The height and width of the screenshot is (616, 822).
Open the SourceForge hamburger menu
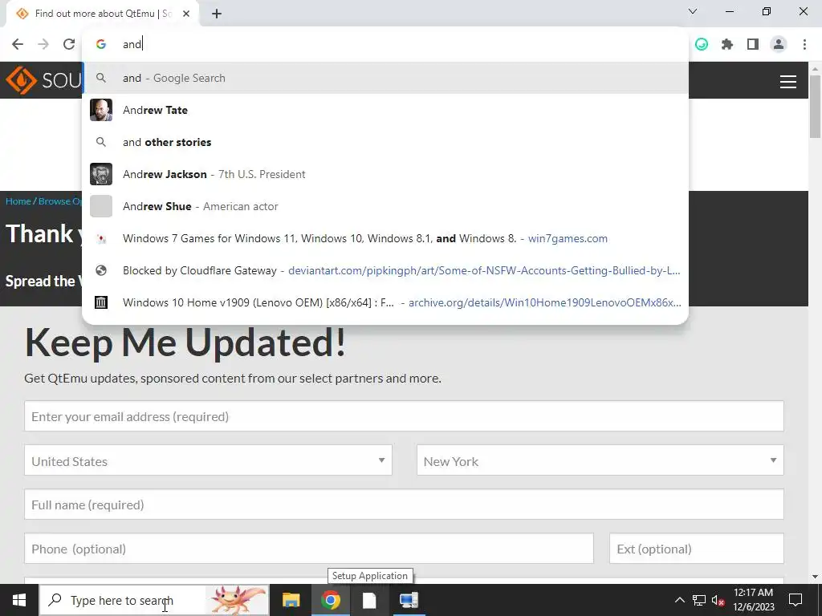click(788, 82)
